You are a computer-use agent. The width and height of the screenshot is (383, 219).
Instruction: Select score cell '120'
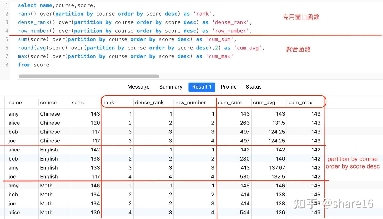tap(95, 123)
